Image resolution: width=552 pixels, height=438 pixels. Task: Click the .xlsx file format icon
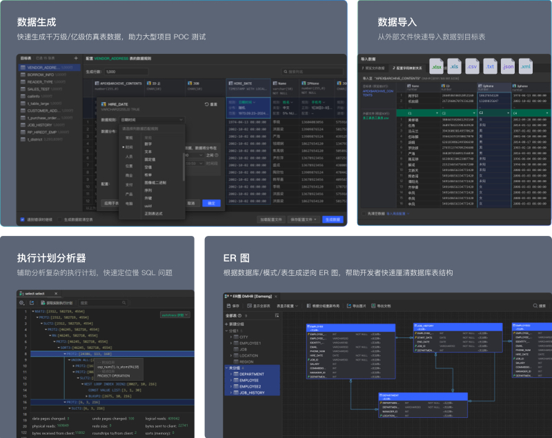tap(437, 66)
